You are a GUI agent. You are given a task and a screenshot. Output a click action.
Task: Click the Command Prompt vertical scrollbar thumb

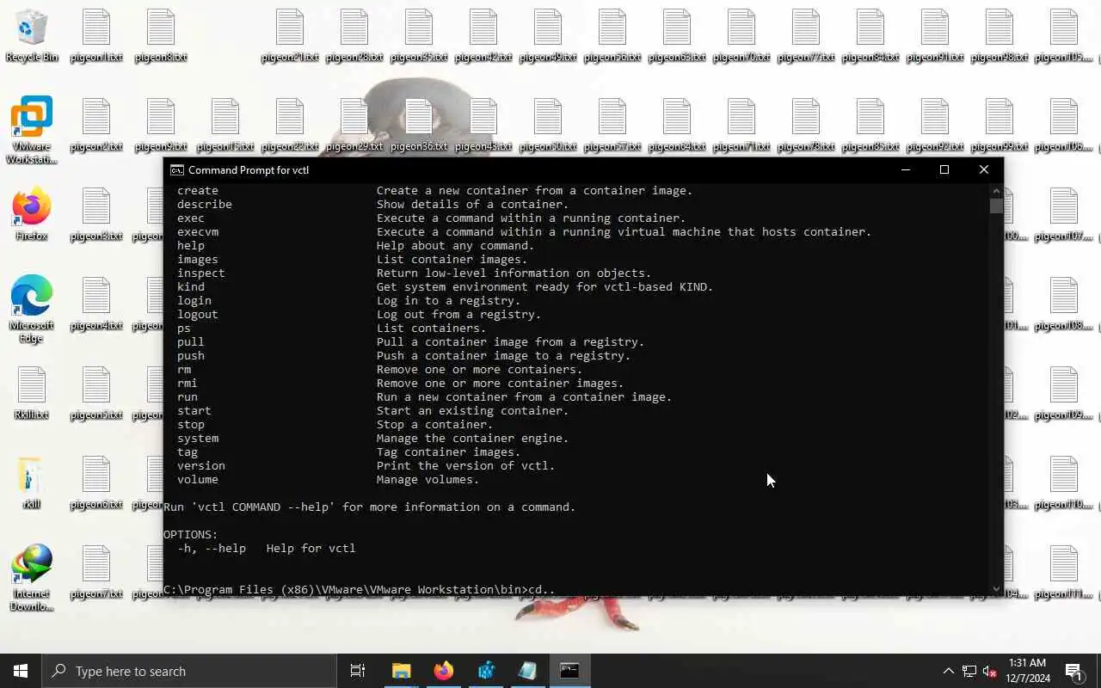[996, 206]
